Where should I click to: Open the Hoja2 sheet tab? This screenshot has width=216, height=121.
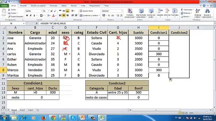(x=22, y=110)
